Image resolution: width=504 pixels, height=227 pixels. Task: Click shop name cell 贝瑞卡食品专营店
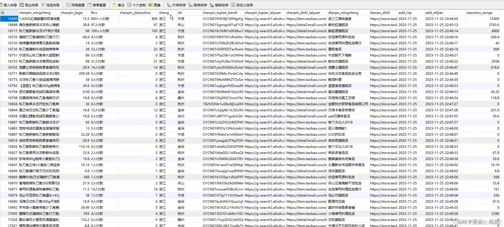(x=348, y=110)
